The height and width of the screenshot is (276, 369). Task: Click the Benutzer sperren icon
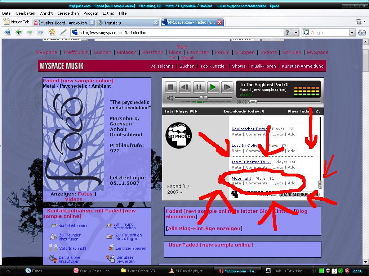(x=111, y=248)
